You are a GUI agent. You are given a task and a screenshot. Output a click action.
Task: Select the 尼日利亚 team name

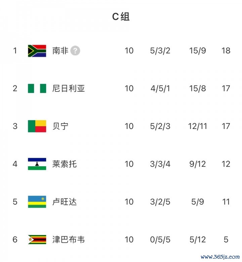click(69, 88)
